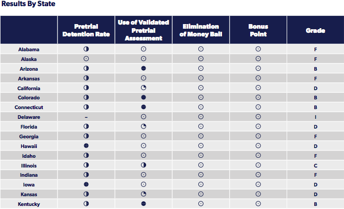Click Iowa's filled Pretrial Detention Rate icon
344x209 pixels.
[x=86, y=184]
